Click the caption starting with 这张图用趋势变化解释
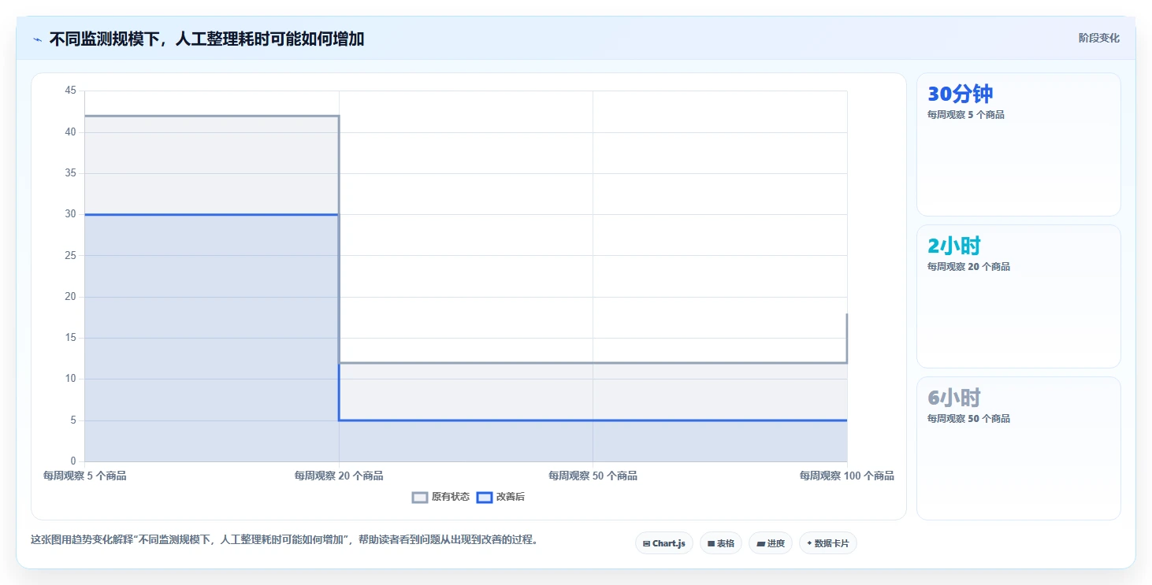The image size is (1152, 585). 284,540
